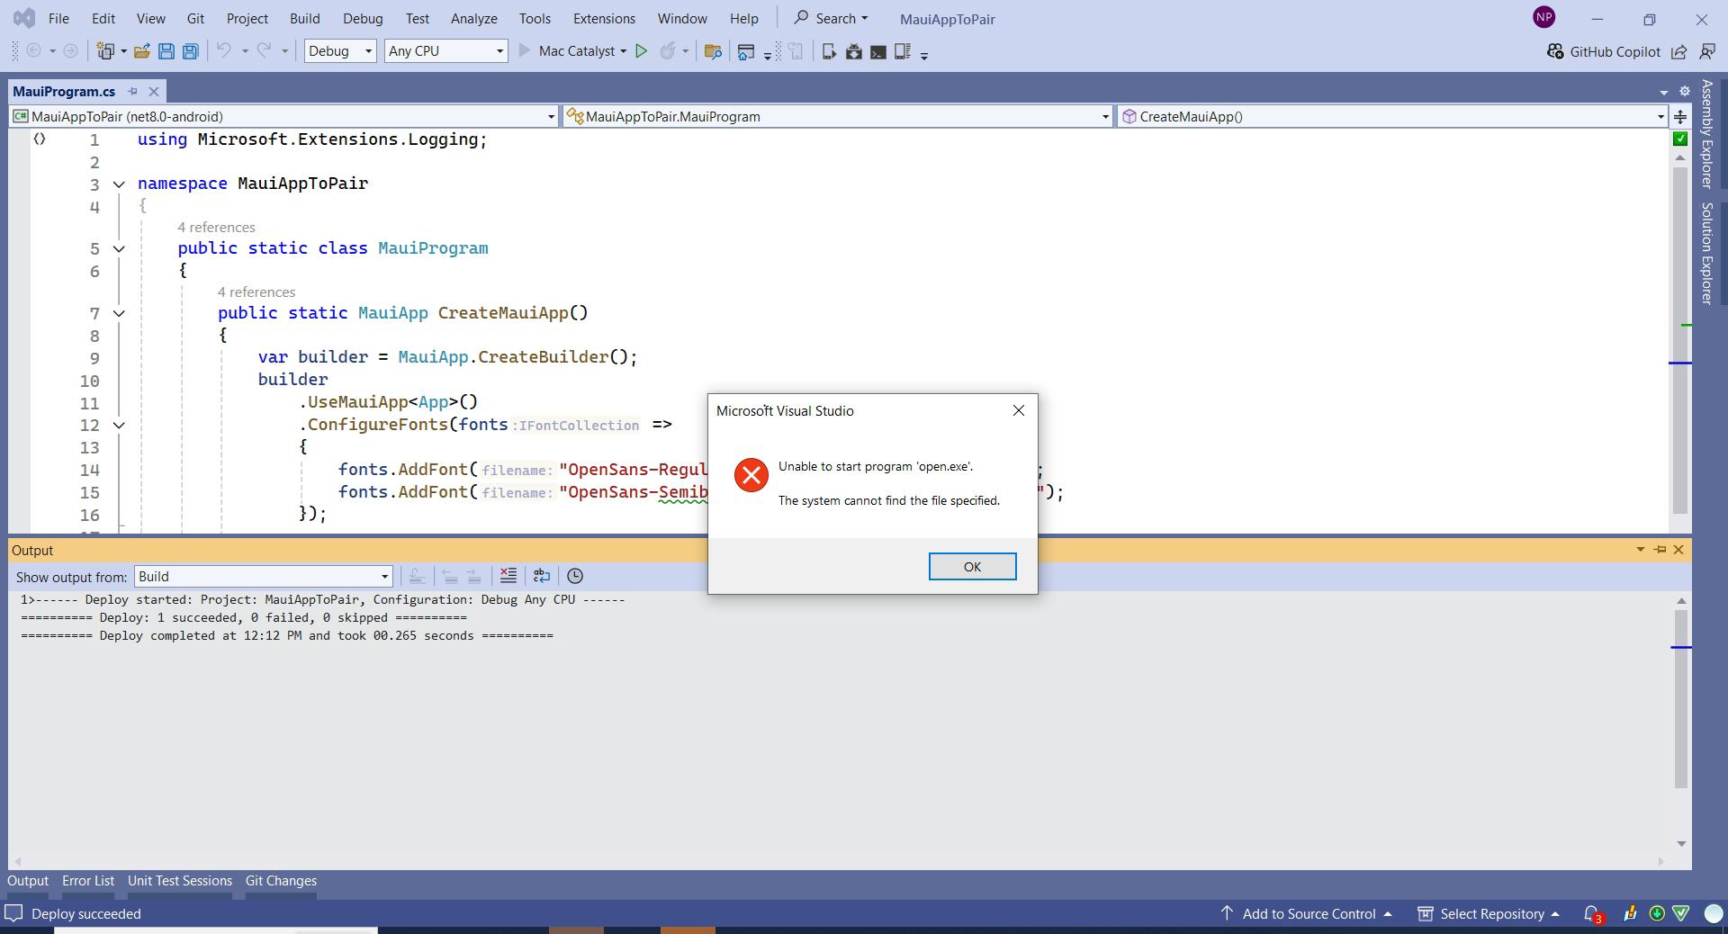The image size is (1728, 934).
Task: Open the Solution Explorer side tab
Action: (x=1706, y=254)
